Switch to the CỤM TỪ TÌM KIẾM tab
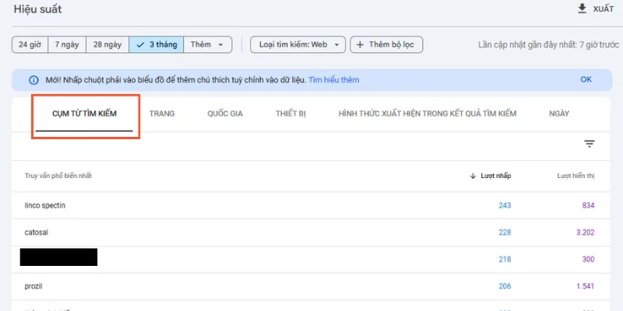 pos(84,114)
